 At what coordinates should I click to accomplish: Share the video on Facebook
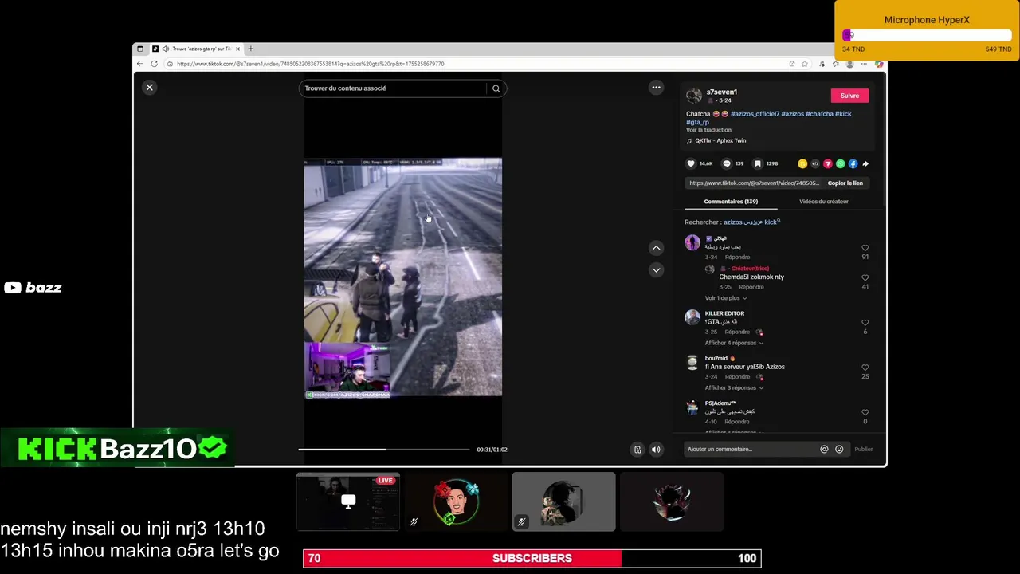(853, 163)
